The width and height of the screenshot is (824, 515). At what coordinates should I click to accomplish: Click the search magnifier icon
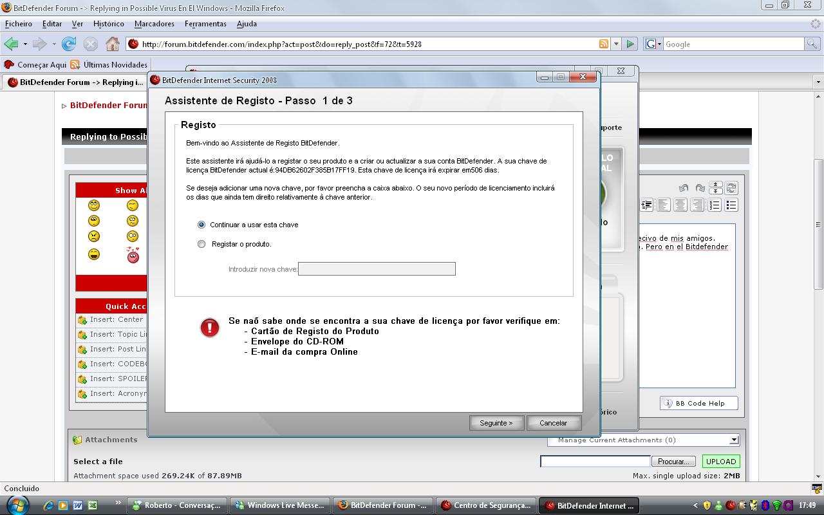point(814,44)
